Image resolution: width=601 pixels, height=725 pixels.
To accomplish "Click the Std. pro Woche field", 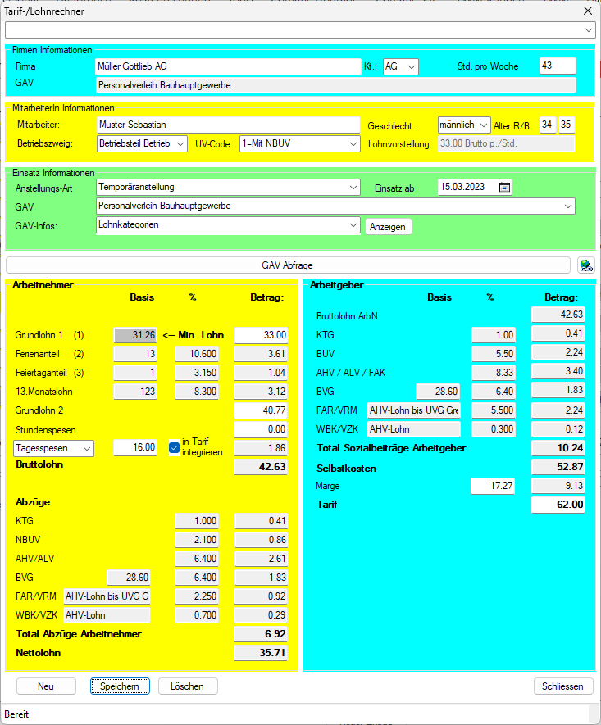I will [x=558, y=66].
